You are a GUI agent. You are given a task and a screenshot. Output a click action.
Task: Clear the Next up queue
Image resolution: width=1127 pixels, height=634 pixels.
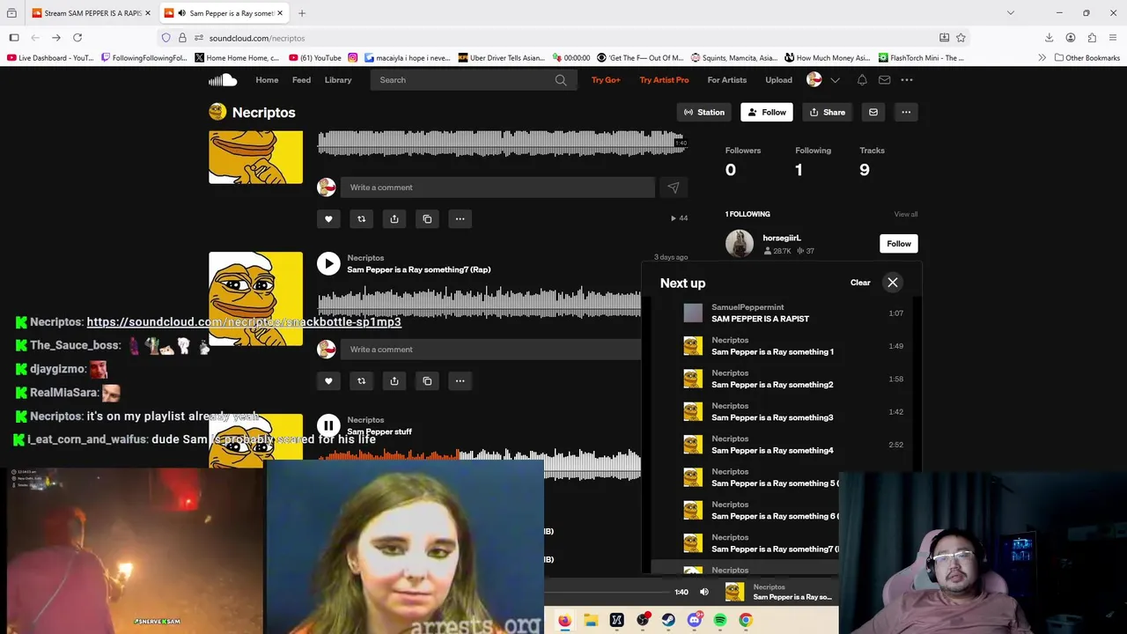pyautogui.click(x=860, y=283)
